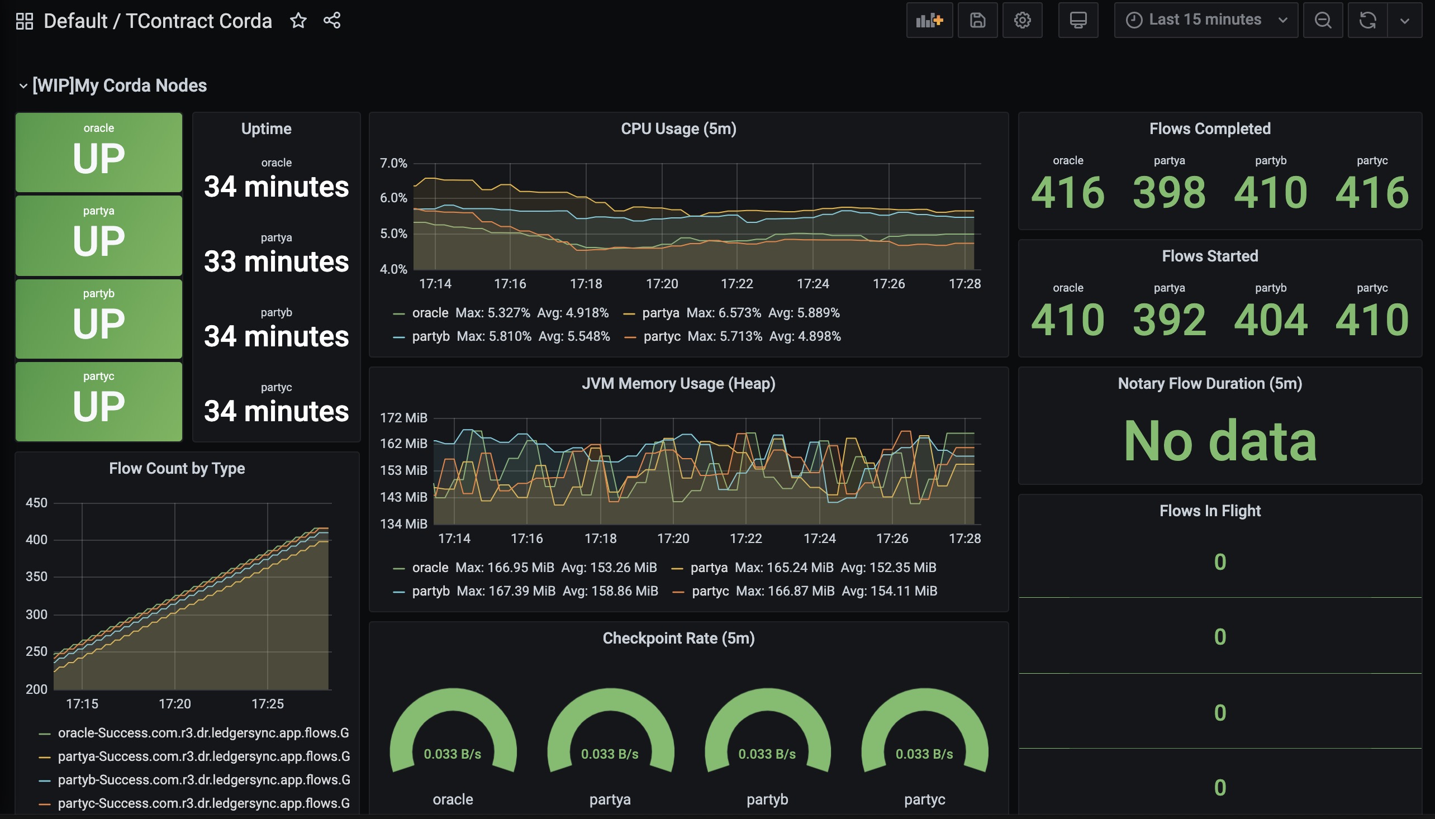
Task: Toggle oracle series in CPU Usage legend
Action: pyautogui.click(x=430, y=313)
